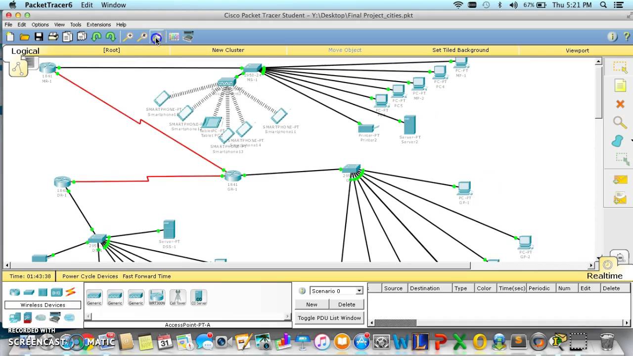Open the Help menu
Image resolution: width=633 pixels, height=356 pixels.
click(121, 24)
